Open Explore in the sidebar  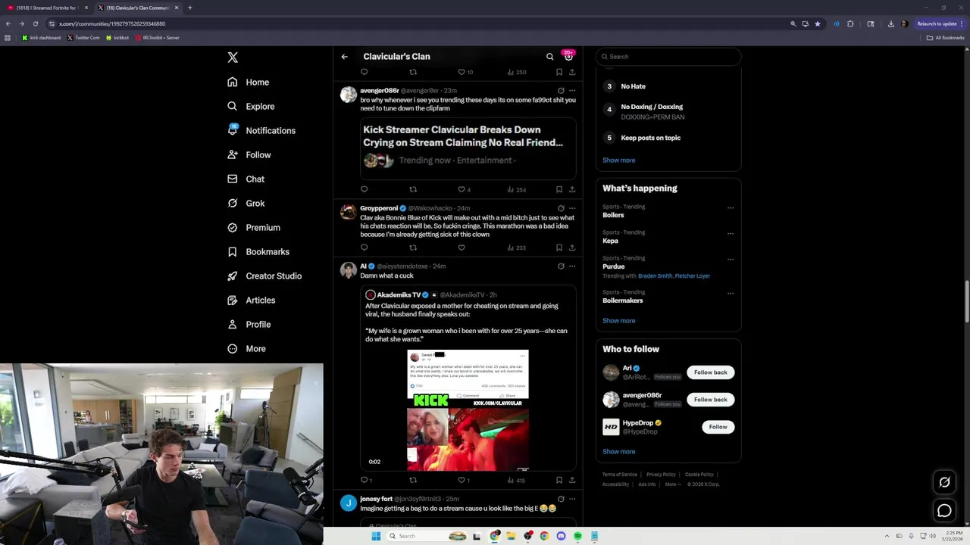[251, 106]
